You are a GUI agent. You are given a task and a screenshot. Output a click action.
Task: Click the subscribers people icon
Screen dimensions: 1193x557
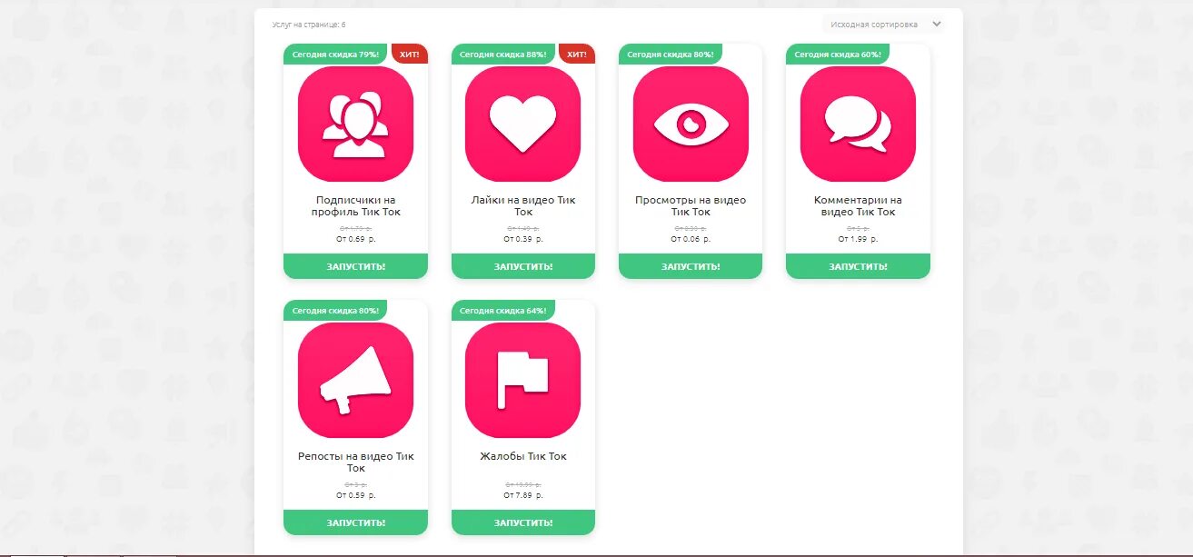[355, 124]
